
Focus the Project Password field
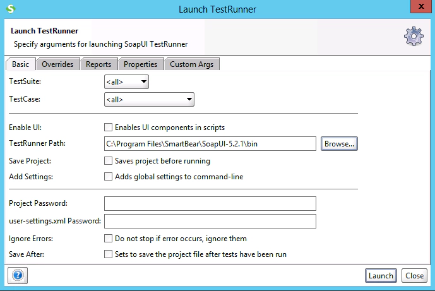[210, 204]
